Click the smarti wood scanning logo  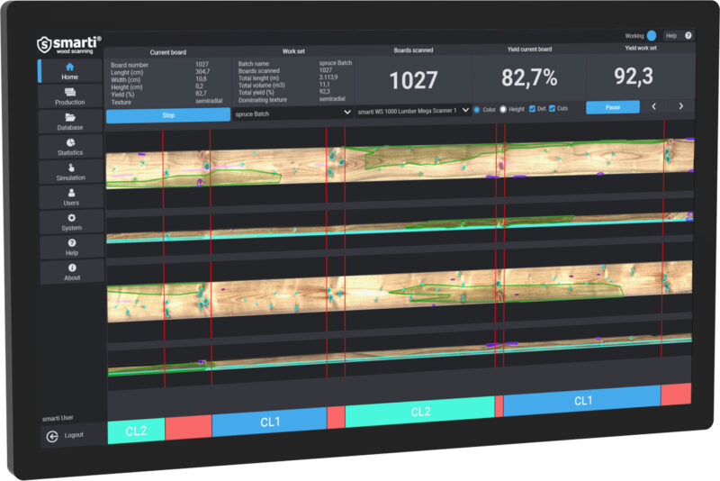coord(69,45)
